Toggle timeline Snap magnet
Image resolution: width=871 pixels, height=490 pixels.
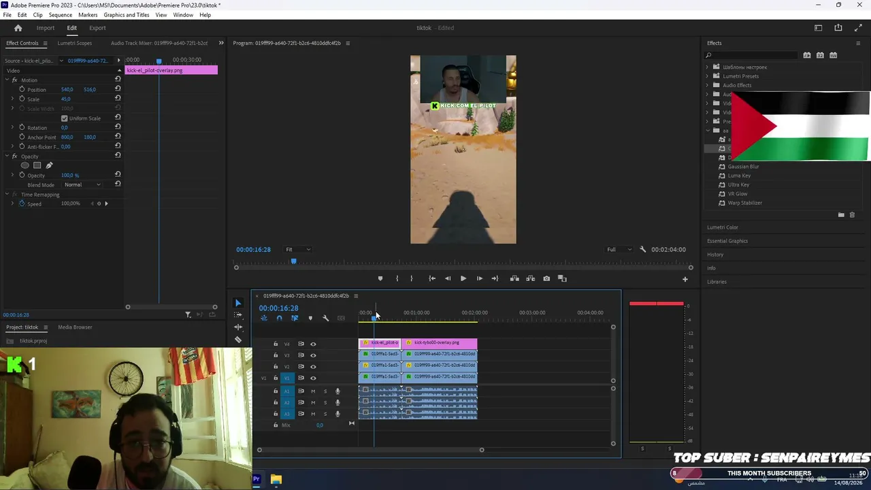[279, 318]
